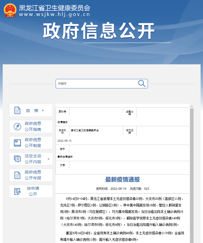The height and width of the screenshot is (243, 203).
Task: Click the www.wsjkw.hlj.gov.cn website address
Action: point(55,15)
